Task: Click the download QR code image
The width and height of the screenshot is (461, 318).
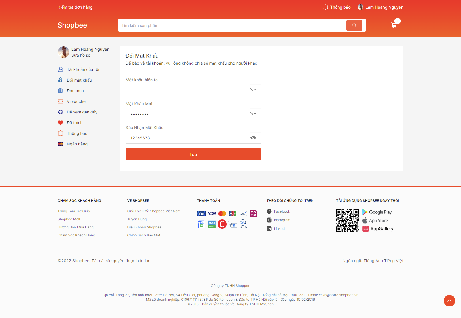Action: [x=347, y=220]
